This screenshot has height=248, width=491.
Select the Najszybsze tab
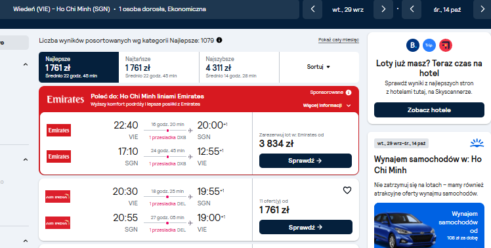click(x=239, y=67)
